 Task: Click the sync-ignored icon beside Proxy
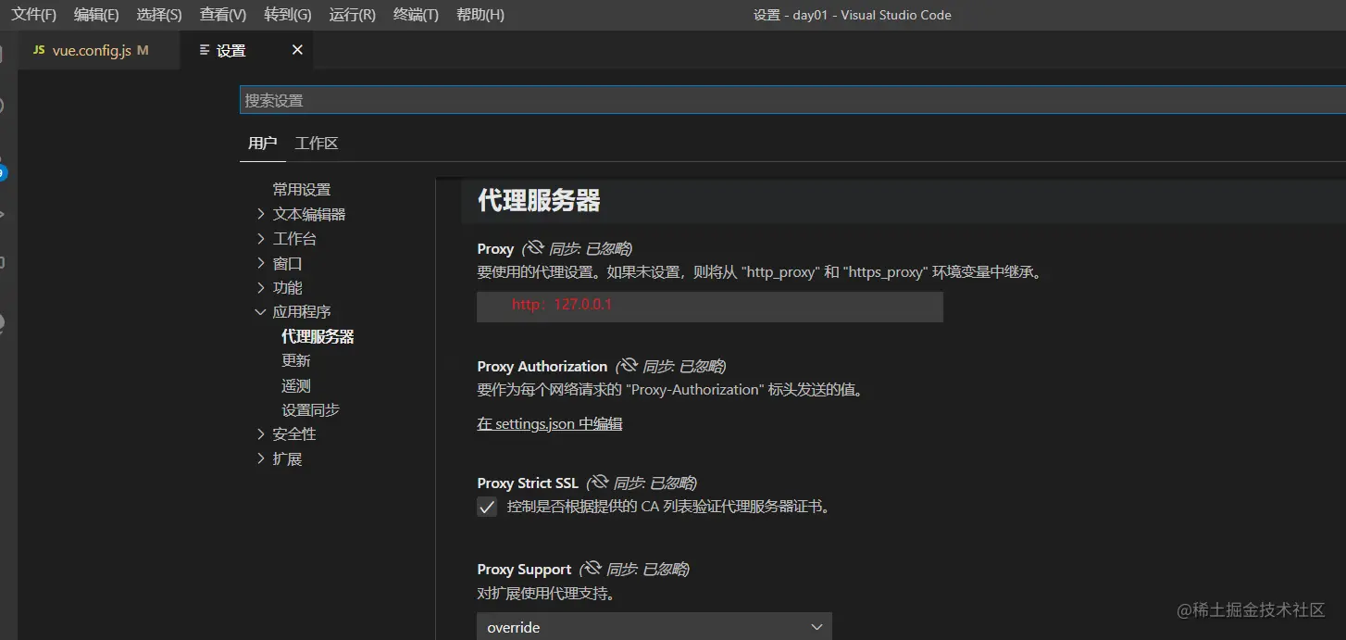535,248
